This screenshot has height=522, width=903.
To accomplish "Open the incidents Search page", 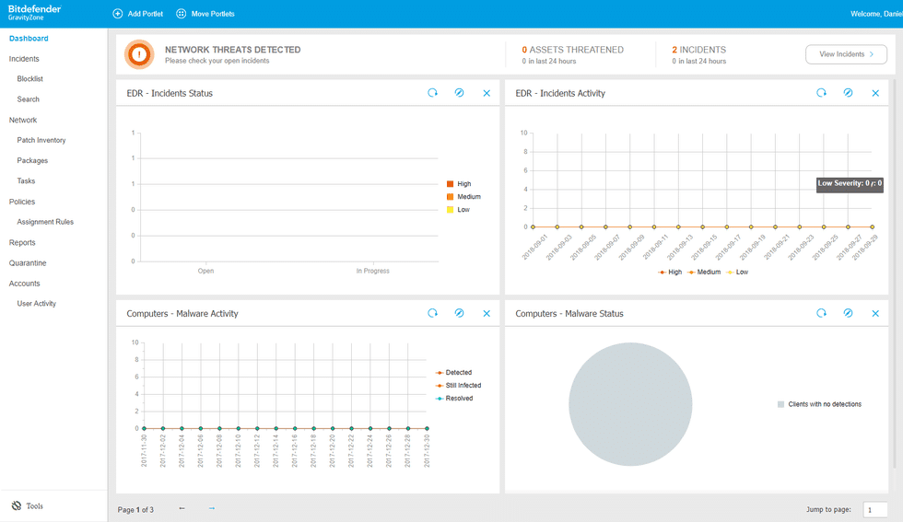I will [29, 99].
